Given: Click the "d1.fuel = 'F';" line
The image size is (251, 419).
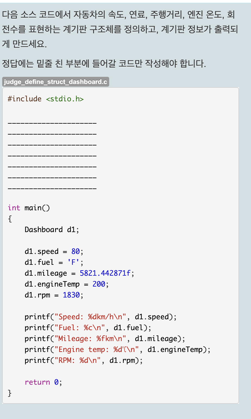Looking at the screenshot, I should tap(54, 262).
